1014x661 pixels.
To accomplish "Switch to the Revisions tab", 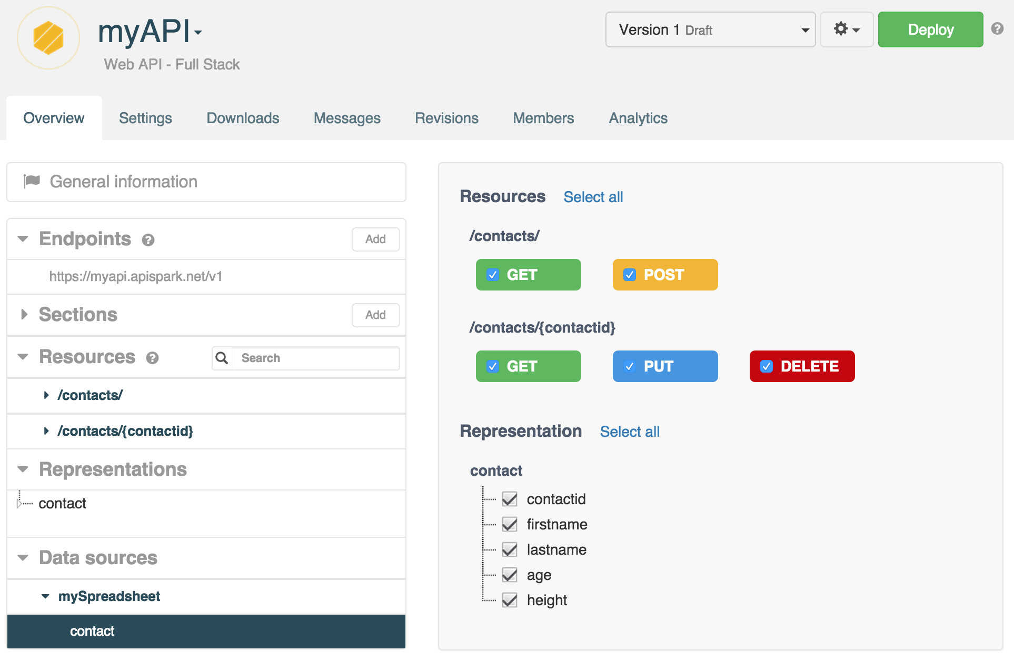I will point(446,118).
